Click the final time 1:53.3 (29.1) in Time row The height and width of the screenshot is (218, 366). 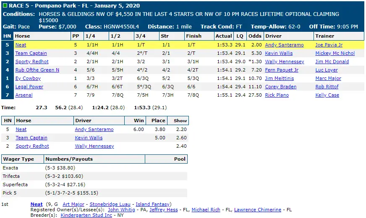point(150,108)
